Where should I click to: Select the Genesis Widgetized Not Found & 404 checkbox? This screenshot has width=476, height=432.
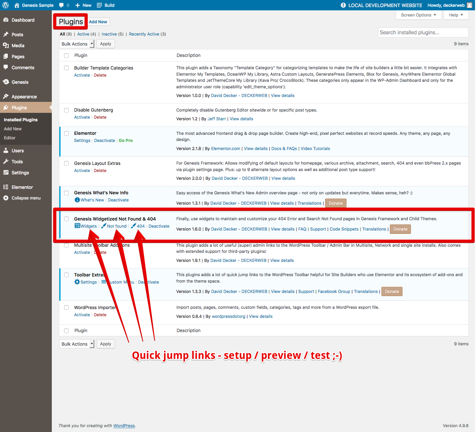click(x=66, y=219)
